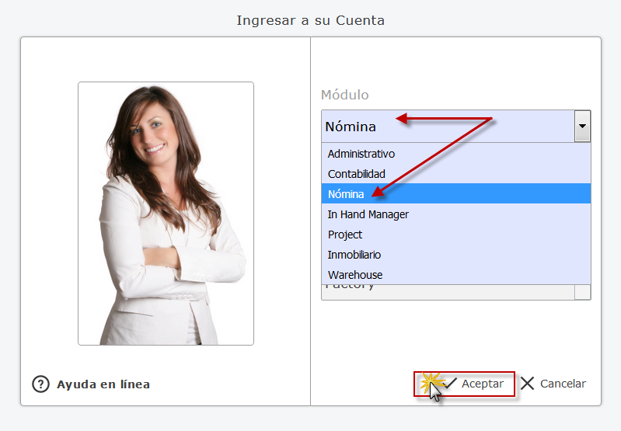621x431 pixels.
Task: Click the Módulo field label
Action: pos(344,95)
